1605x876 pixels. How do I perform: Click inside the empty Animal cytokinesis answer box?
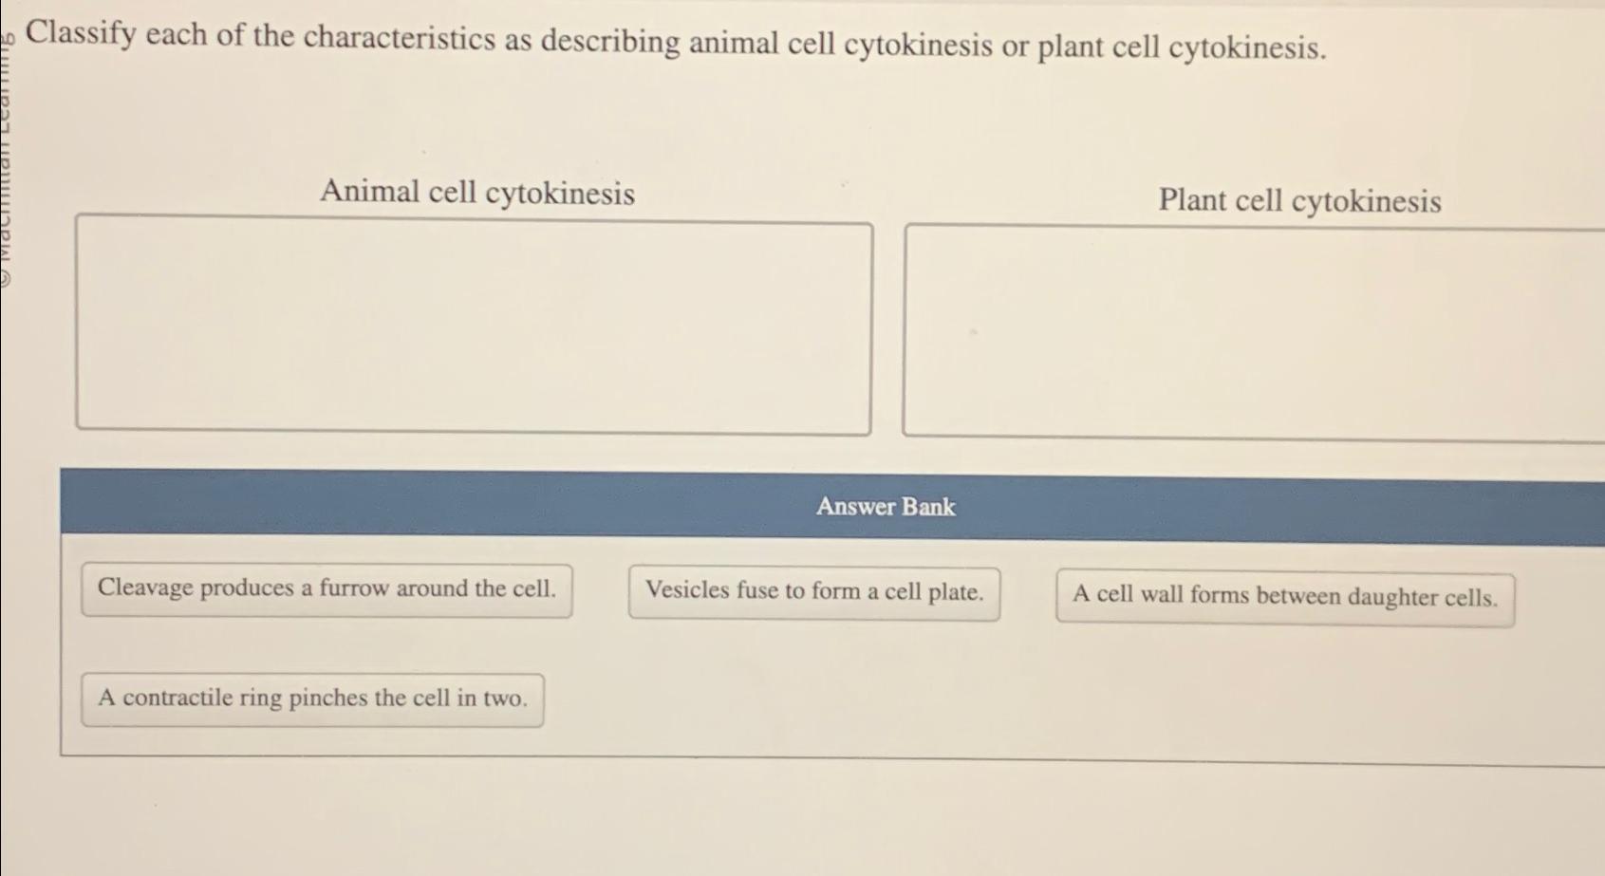(x=473, y=325)
